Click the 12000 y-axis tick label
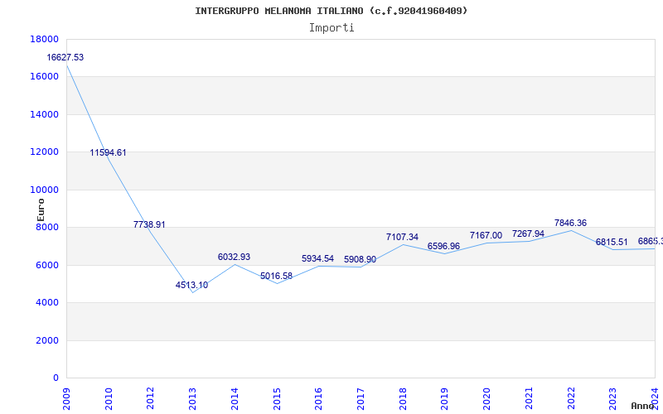This screenshot has width=663, height=414. coord(45,152)
